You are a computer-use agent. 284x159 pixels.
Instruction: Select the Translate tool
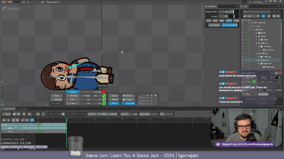coord(72,96)
